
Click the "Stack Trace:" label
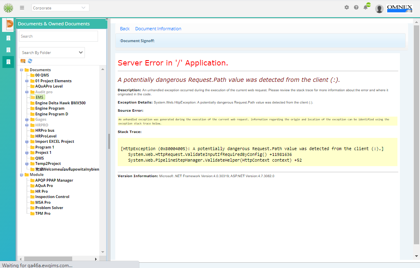pos(129,132)
